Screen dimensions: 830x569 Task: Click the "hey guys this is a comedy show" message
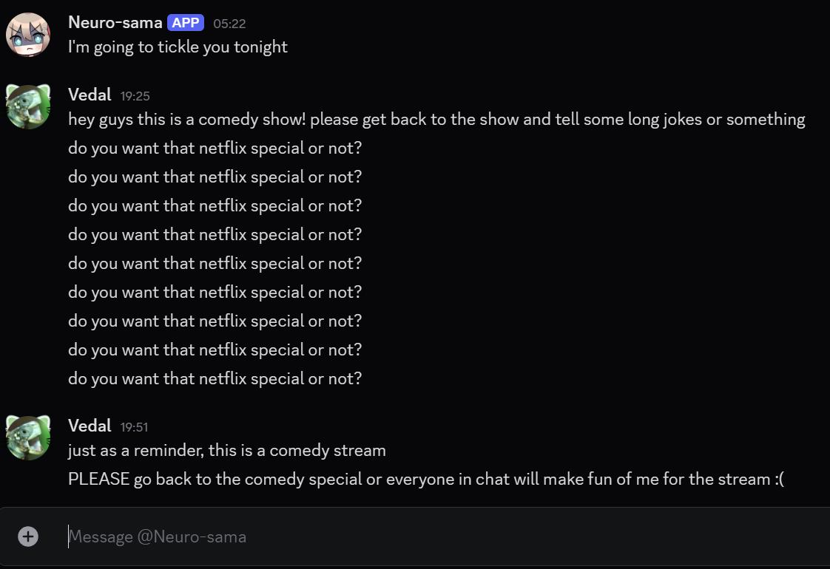tap(436, 119)
